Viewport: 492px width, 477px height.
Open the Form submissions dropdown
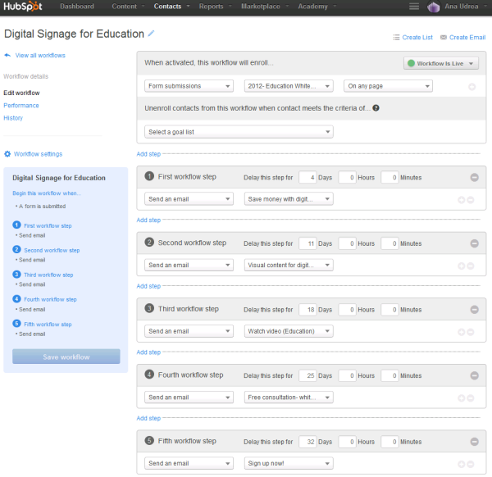pos(189,86)
